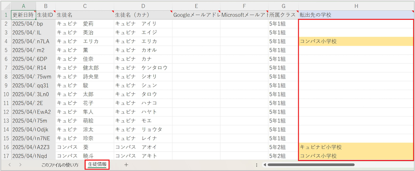Click student ID cell Nqd
The height and width of the screenshot is (171, 415).
[x=46, y=156]
